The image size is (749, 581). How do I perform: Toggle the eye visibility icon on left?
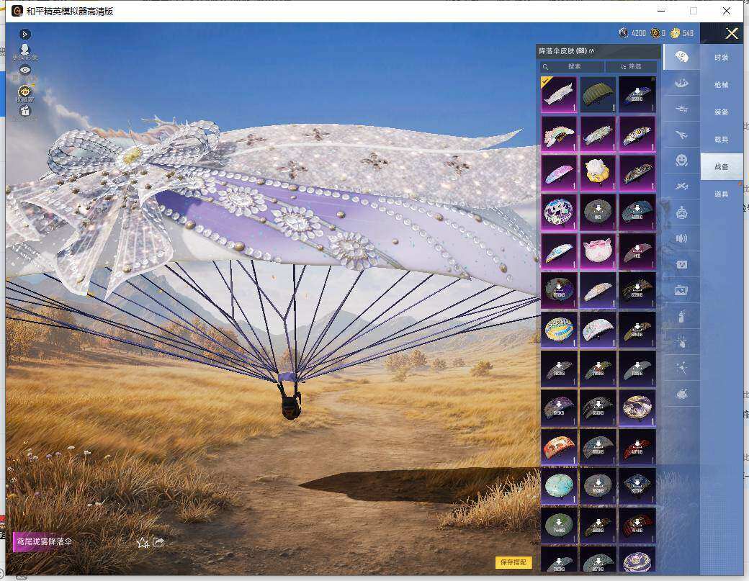(24, 70)
